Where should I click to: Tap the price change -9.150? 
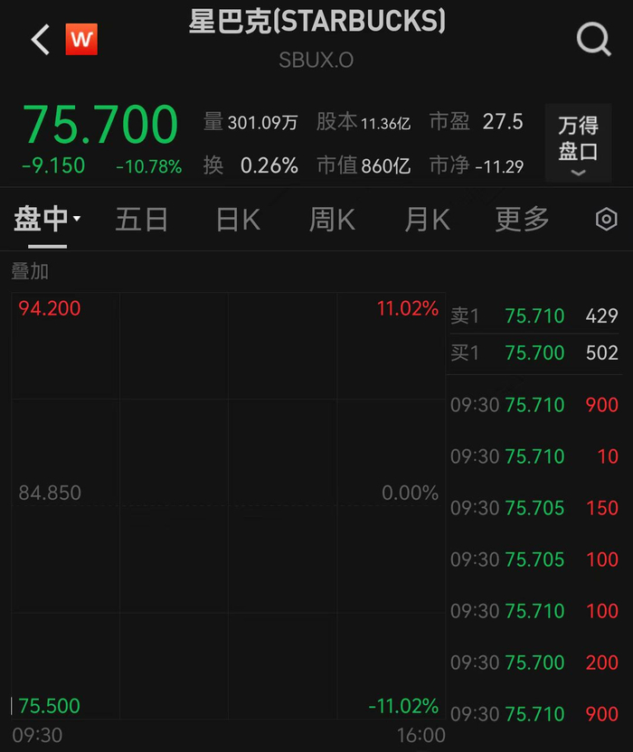(x=53, y=166)
